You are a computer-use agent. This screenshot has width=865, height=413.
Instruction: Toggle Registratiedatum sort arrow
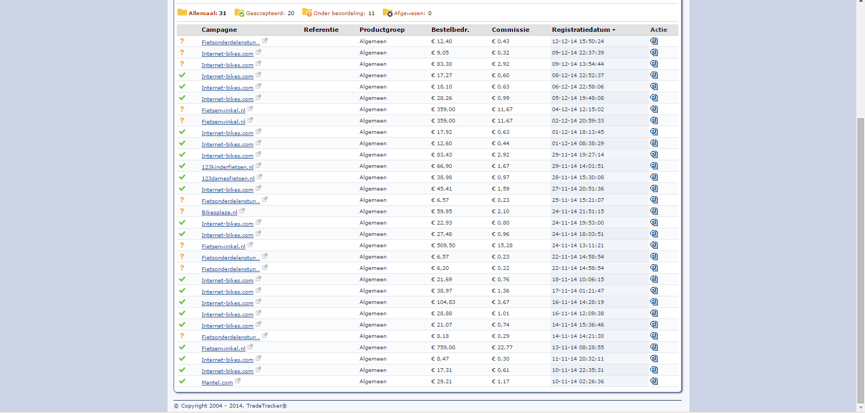point(614,30)
